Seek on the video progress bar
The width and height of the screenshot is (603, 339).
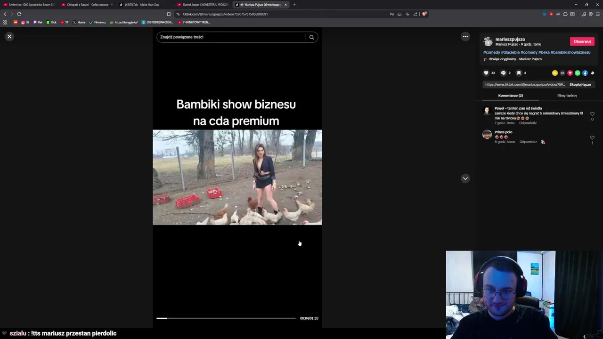[226, 318]
